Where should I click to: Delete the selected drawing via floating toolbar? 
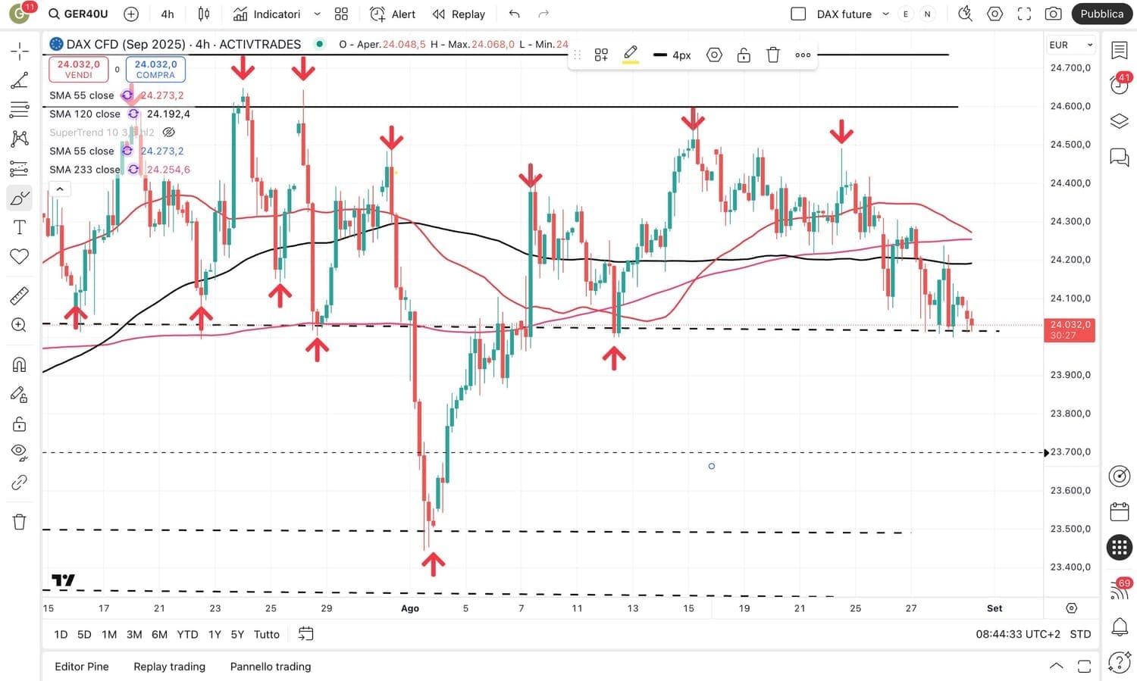tap(773, 55)
